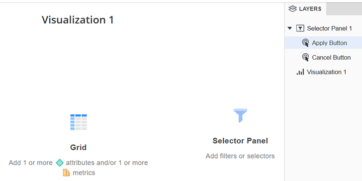
Task: Collapse the Selector Panel 1 tree node
Action: pos(290,28)
